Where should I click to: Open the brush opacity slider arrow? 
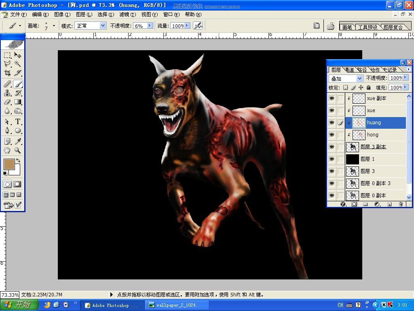pos(150,26)
